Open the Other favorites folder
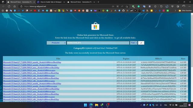The height and width of the screenshot is (108, 193). click(185, 11)
